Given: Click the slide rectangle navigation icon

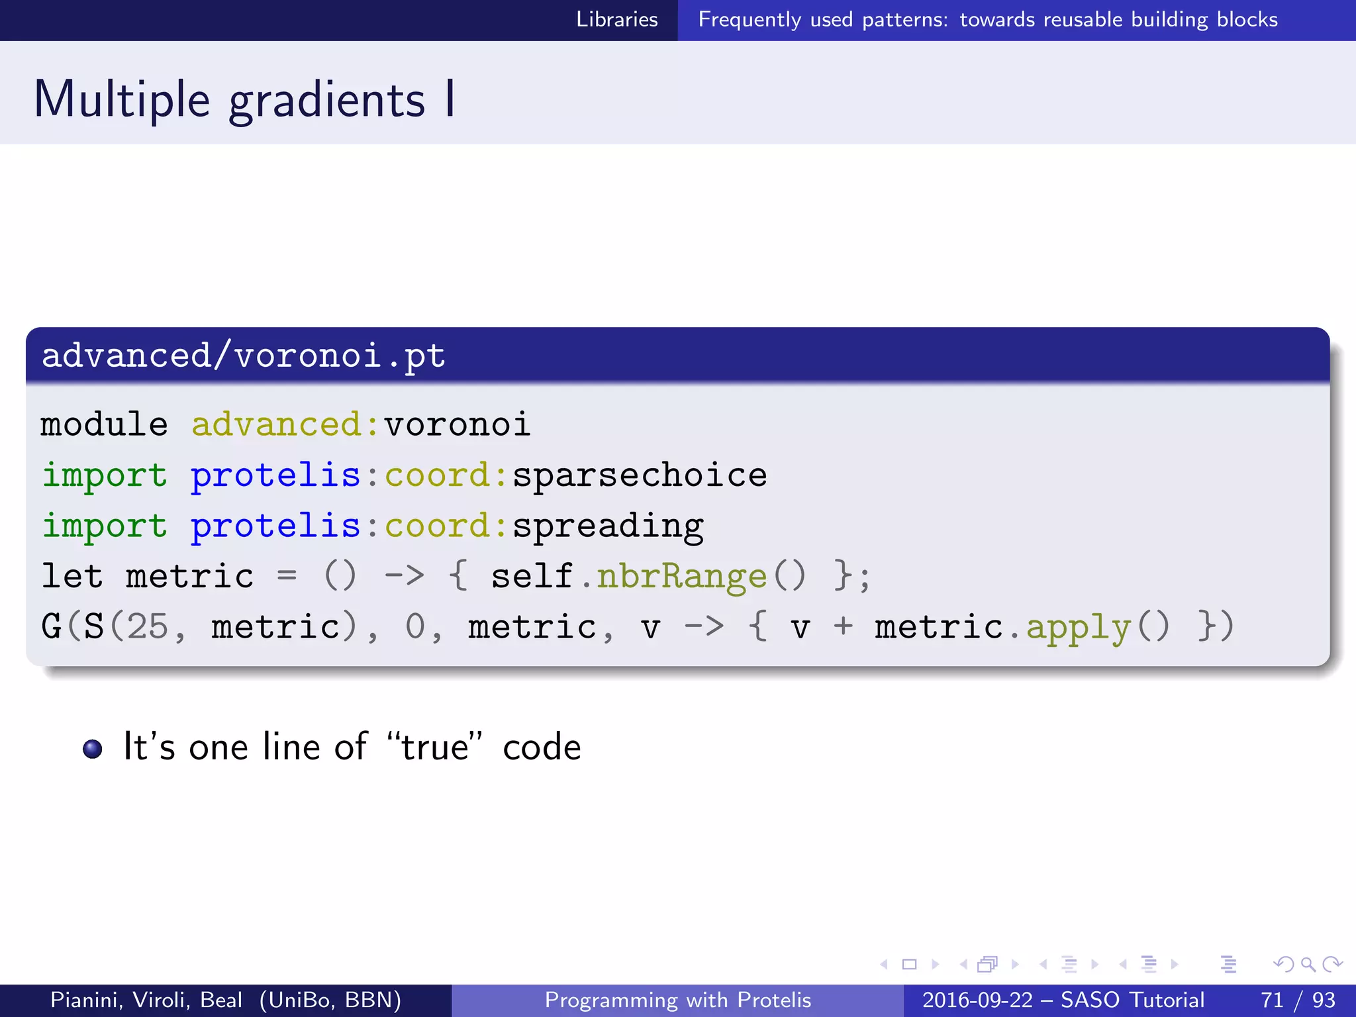Looking at the screenshot, I should coord(910,965).
